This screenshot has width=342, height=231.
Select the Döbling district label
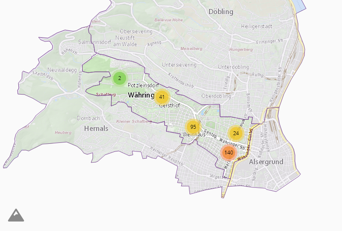[221, 12]
